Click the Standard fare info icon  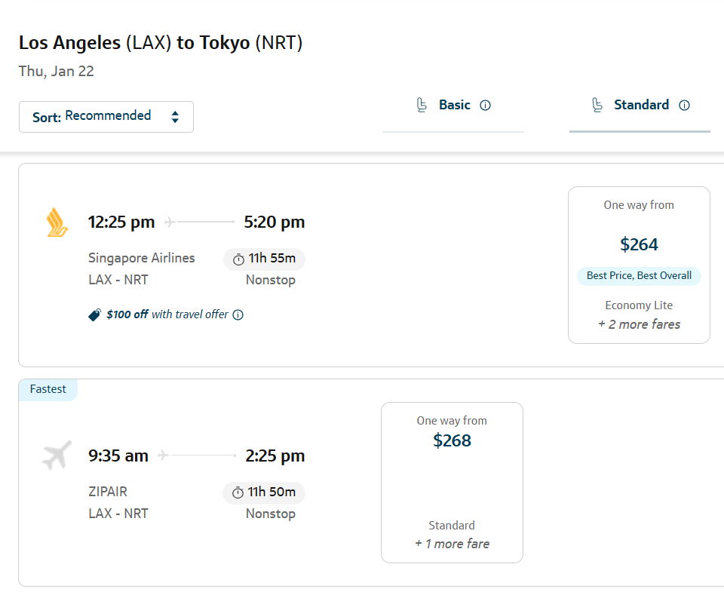tap(685, 106)
